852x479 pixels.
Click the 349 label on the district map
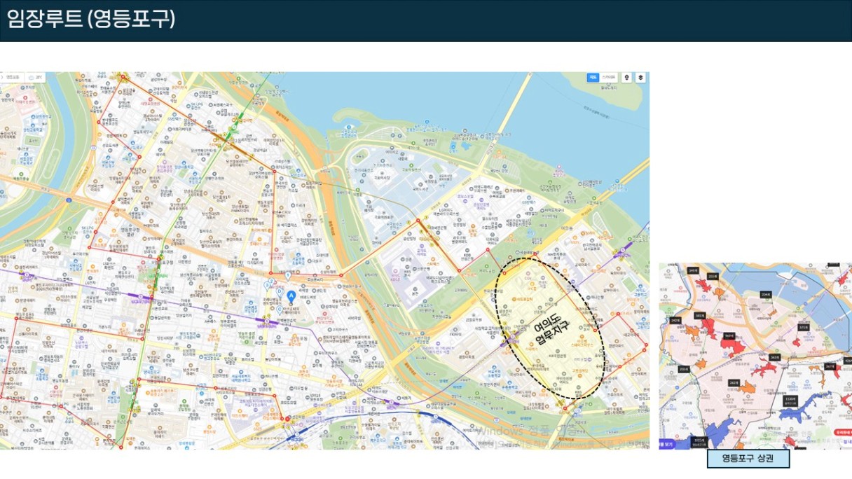coord(693,270)
